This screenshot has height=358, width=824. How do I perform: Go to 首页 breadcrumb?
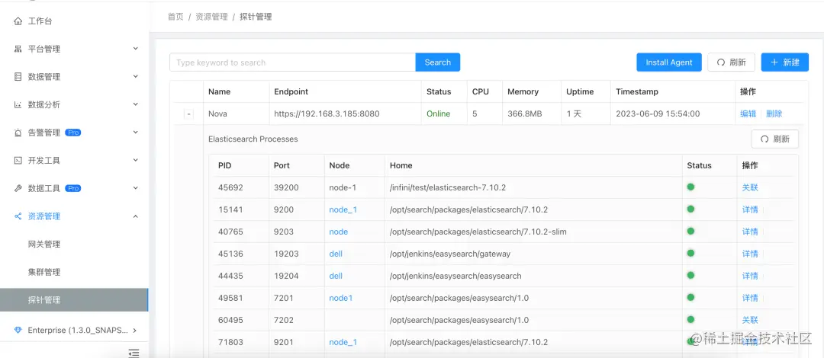(x=175, y=17)
